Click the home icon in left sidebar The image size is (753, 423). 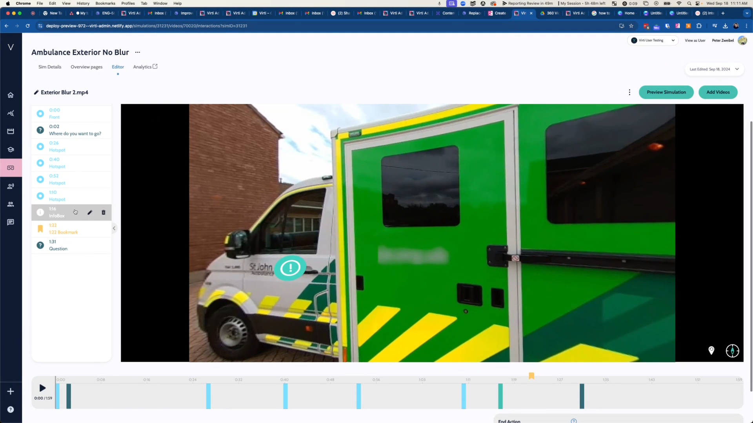(11, 95)
